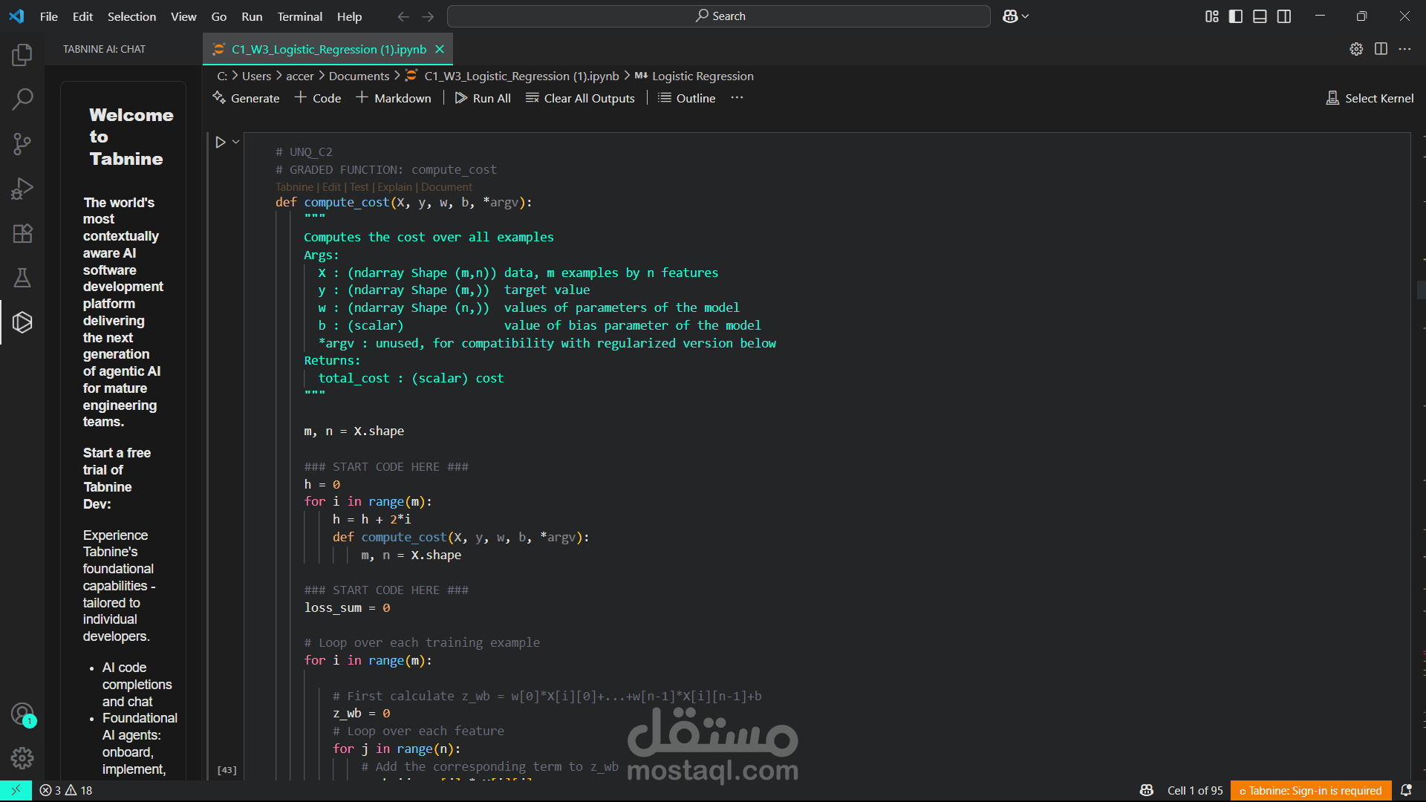Go back in navigation history

(x=403, y=16)
